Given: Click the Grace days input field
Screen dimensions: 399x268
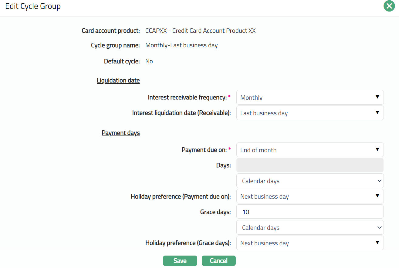Looking at the screenshot, I should pos(310,212).
